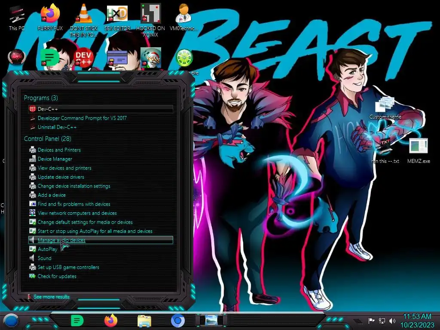This screenshot has height=330, width=440.
Task: Open Find and fix problems with devices
Action: pyautogui.click(x=101, y=204)
